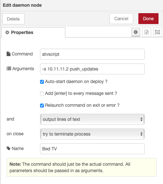Uncheck Relaunch command on exit or error
Screen dimensions: 163x184
pyautogui.click(x=42, y=105)
